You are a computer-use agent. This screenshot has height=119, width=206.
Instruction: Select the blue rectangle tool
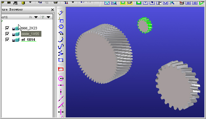61,60
